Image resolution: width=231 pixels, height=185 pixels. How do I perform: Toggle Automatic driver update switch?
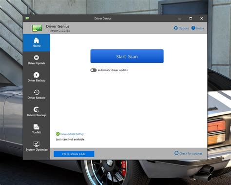click(x=94, y=70)
